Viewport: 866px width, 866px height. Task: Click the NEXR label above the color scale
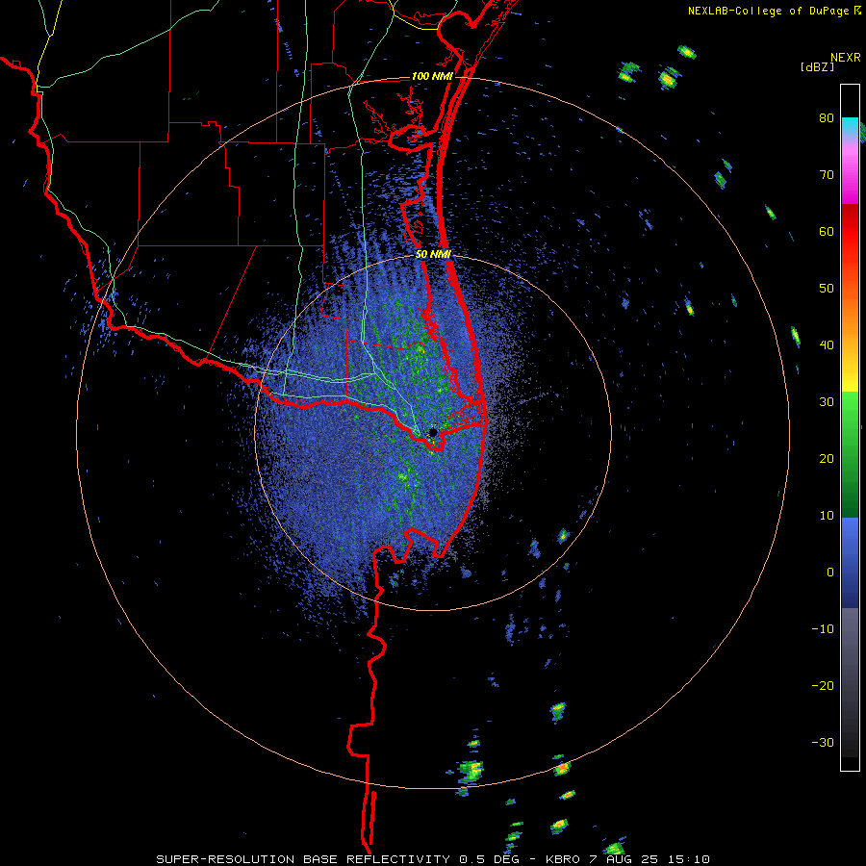845,58
